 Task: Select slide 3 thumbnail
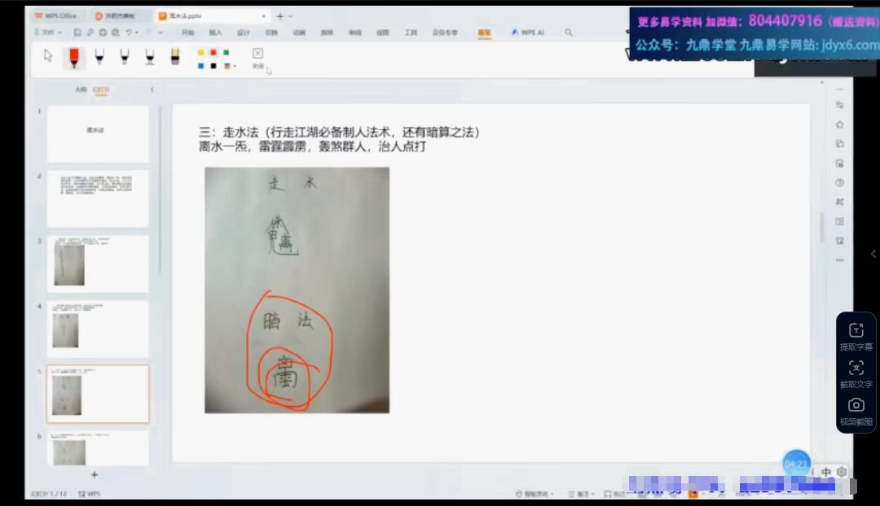(98, 264)
